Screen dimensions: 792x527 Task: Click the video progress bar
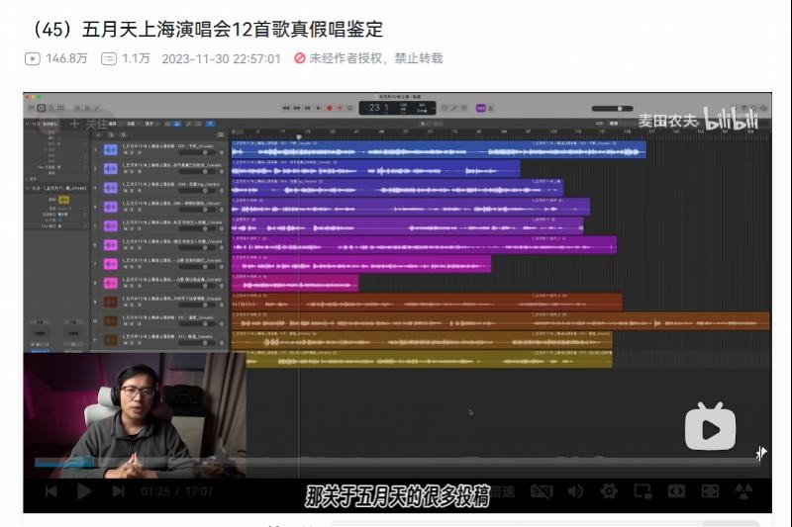click(396, 462)
